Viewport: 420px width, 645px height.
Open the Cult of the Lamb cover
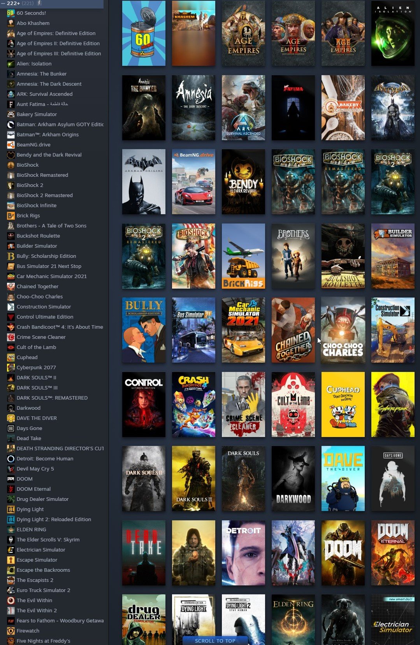(293, 404)
